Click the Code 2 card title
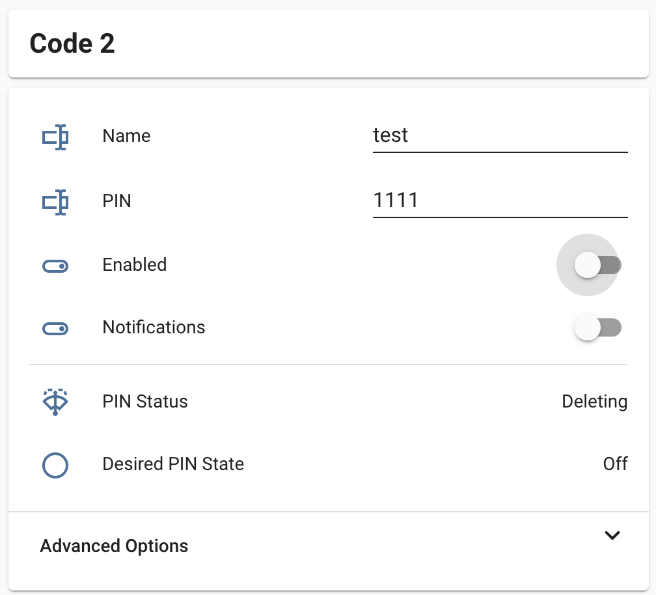The image size is (656, 595). pyautogui.click(x=72, y=44)
